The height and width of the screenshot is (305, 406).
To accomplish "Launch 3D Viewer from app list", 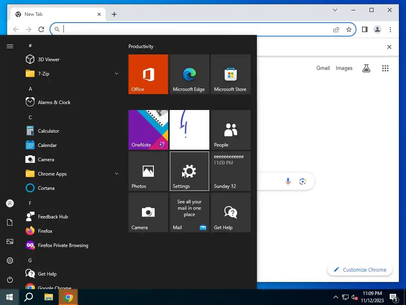I will click(x=73, y=60).
